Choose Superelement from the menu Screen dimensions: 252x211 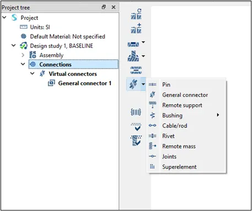(186, 166)
